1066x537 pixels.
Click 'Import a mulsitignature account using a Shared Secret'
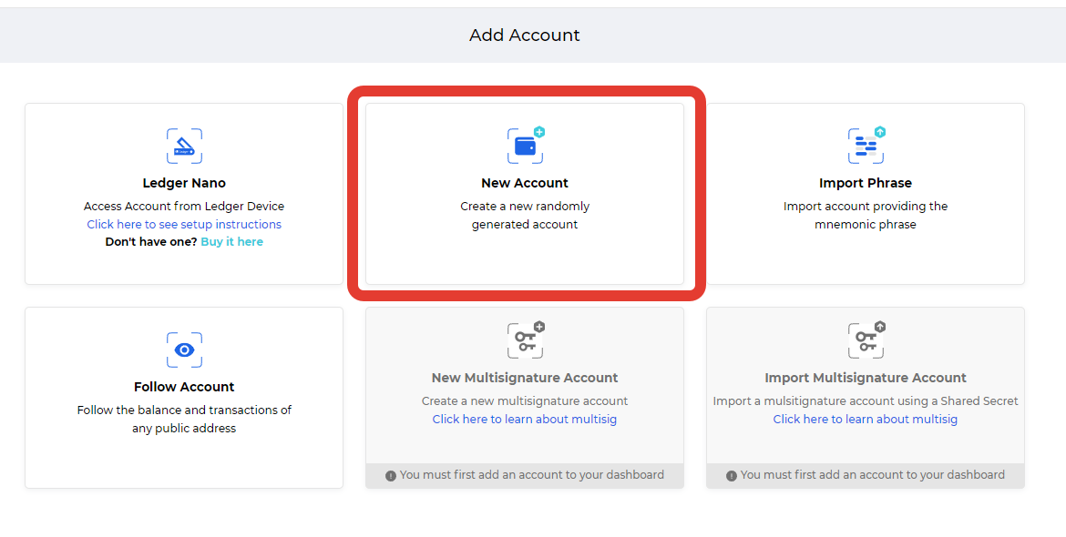866,400
